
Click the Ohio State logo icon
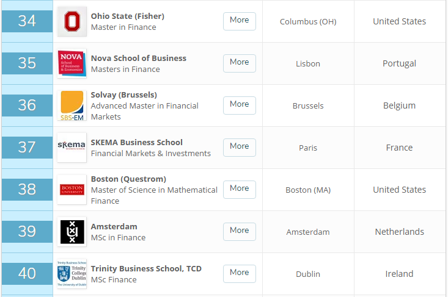72,21
